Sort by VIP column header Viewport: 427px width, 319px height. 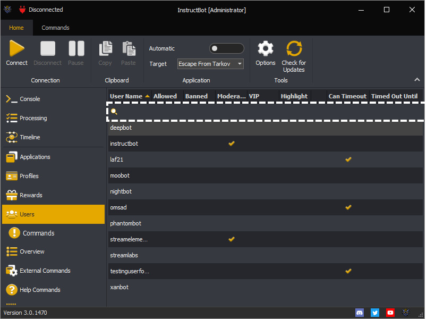263,96
